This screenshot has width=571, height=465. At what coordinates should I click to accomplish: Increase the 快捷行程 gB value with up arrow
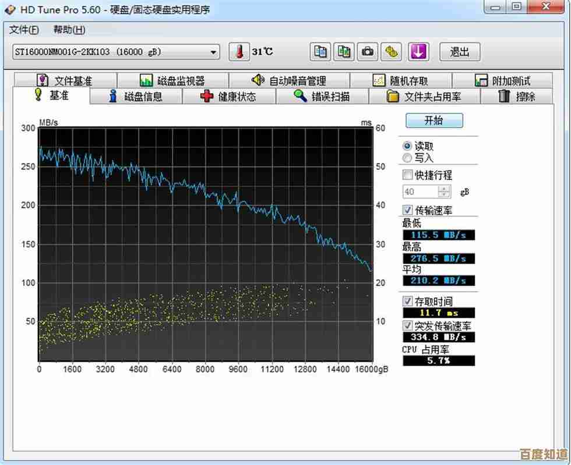[x=445, y=189]
